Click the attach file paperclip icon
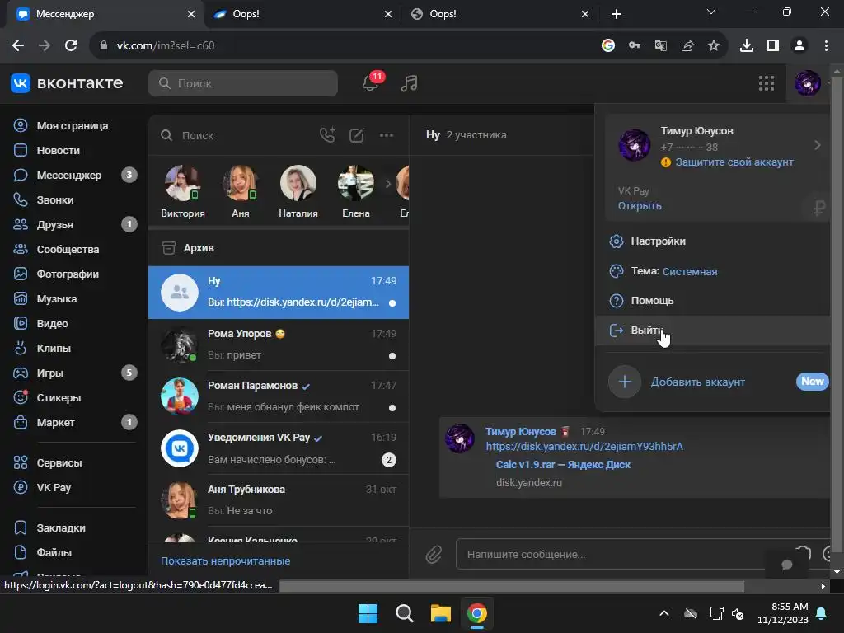 click(x=434, y=554)
